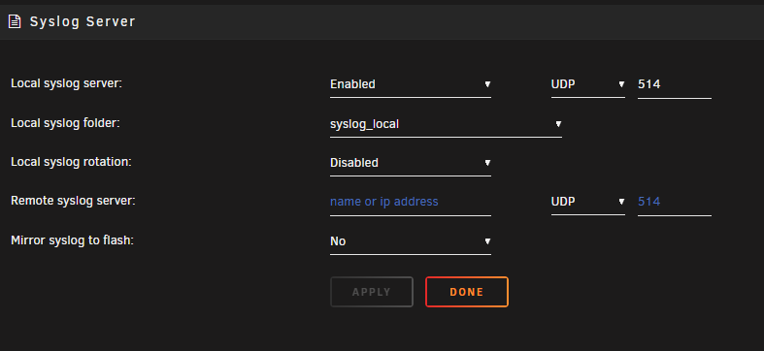
Task: Click the DONE button
Action: coord(467,292)
